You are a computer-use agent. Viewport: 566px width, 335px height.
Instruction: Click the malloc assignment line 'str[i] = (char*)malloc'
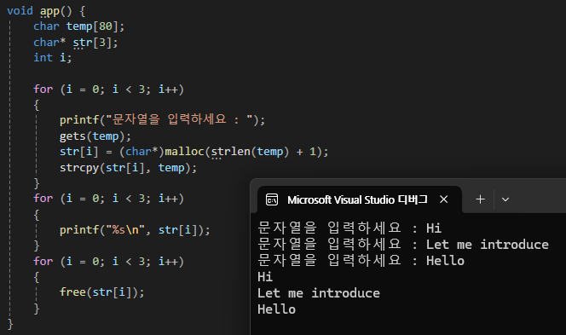click(x=193, y=152)
